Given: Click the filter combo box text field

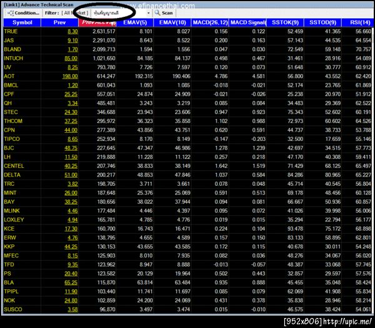Looking at the screenshot, I should (119, 13).
